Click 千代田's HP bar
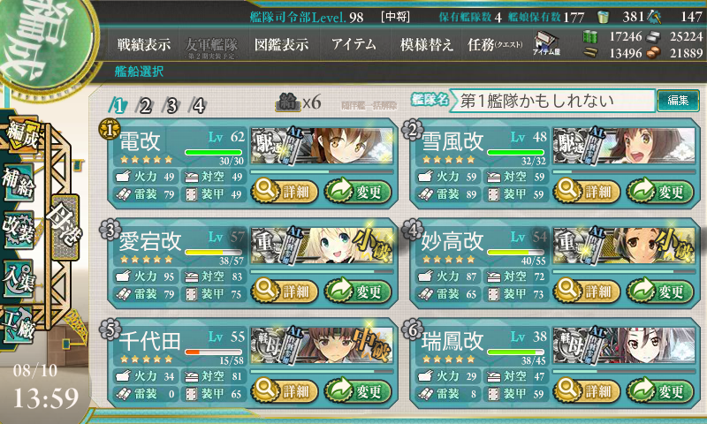 (x=214, y=352)
